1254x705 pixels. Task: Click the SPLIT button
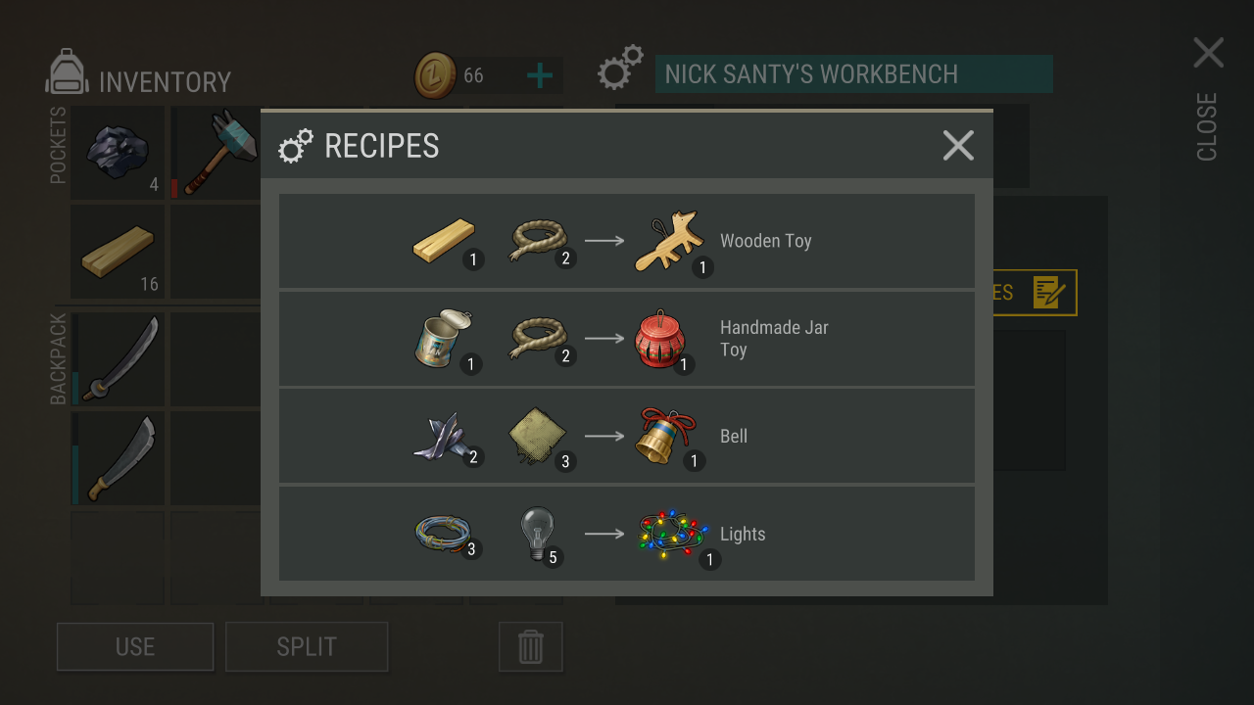[307, 647]
